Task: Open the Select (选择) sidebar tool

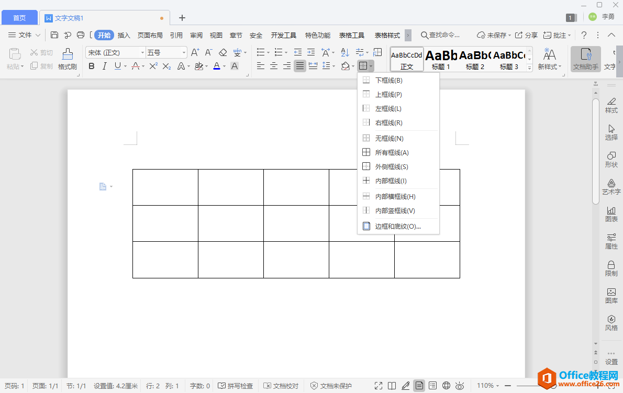Action: pos(611,132)
